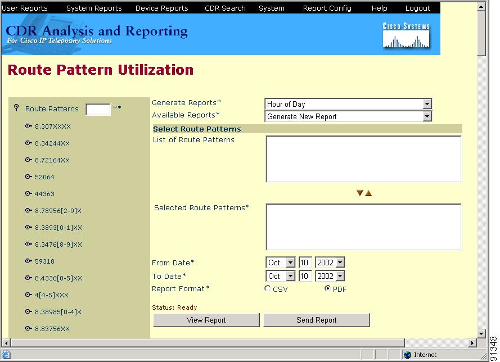
Task: Click the View Report button
Action: click(x=206, y=320)
